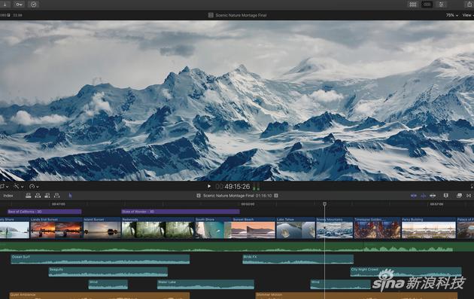Open the viewer zoom percentage dropdown
Screen dimensions: 474x299
452,15
